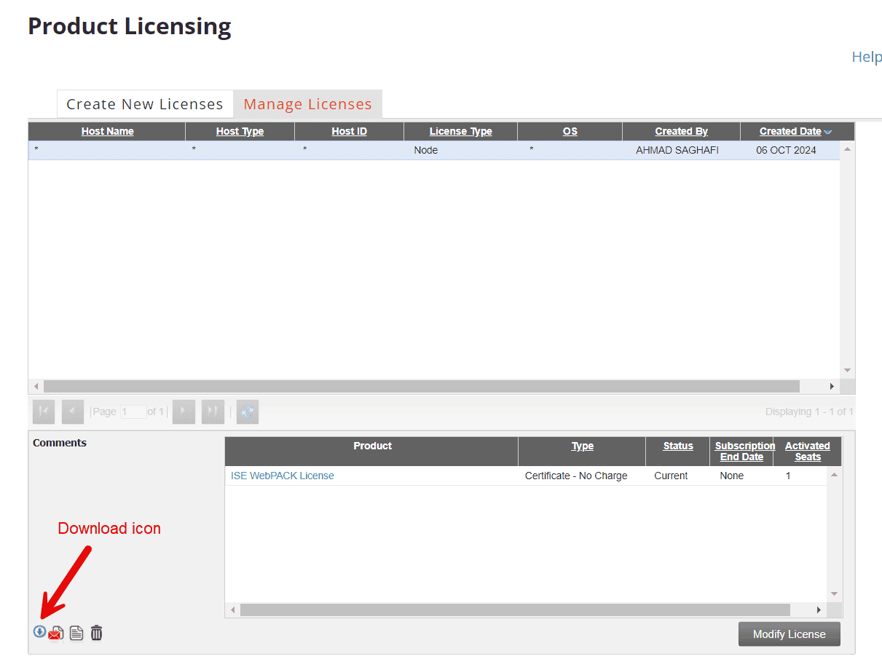Click the download license icon

pos(39,632)
